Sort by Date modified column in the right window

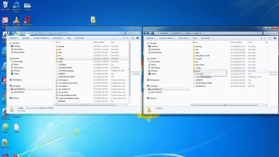tap(236, 42)
